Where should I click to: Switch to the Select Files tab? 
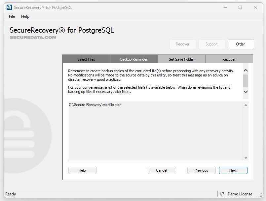point(86,59)
